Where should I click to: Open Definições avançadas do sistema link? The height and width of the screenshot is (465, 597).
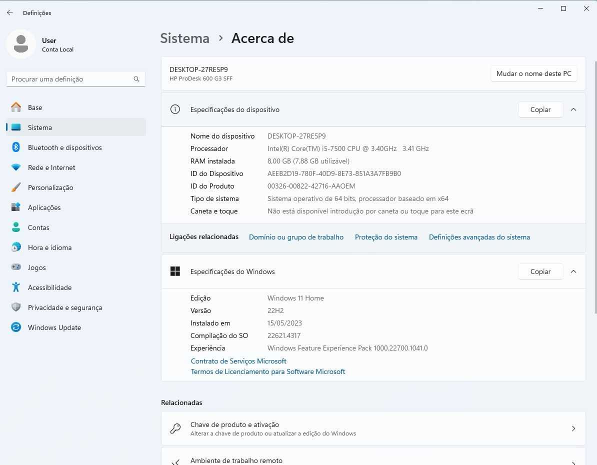(x=479, y=237)
